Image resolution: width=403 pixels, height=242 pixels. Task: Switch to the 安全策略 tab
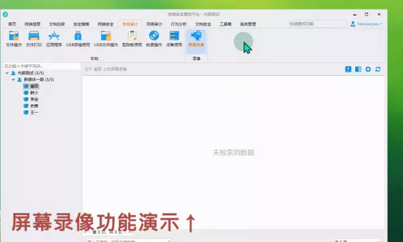(81, 24)
